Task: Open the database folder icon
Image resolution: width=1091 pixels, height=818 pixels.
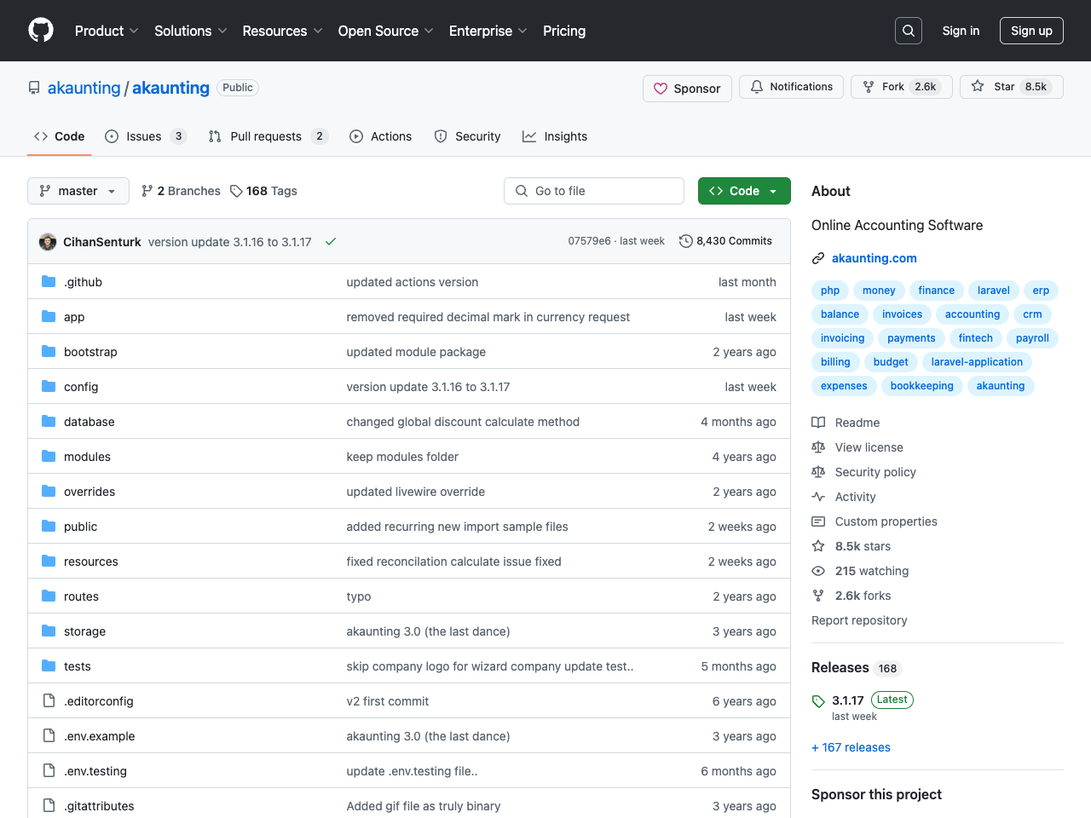Action: [x=49, y=421]
